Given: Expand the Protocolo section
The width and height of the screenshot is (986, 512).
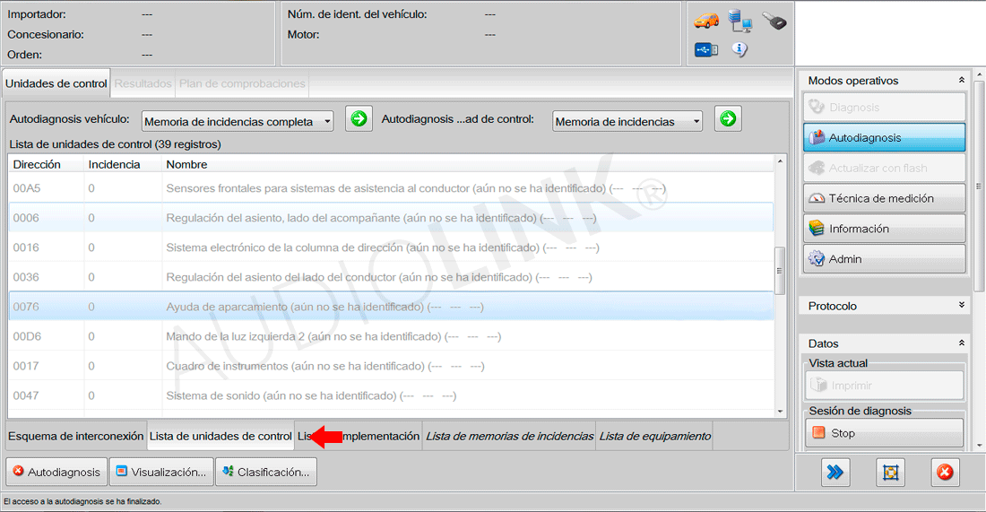Looking at the screenshot, I should tap(962, 306).
